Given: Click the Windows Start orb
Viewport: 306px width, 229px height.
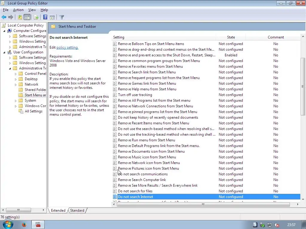Looking at the screenshot, I should point(8,225).
